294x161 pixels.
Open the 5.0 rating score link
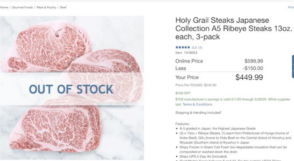pos(194,48)
